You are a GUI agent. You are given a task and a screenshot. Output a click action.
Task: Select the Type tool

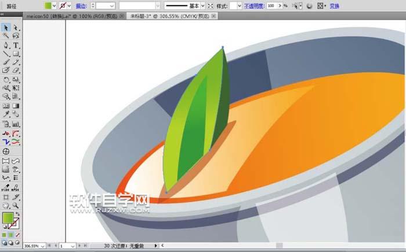16,46
